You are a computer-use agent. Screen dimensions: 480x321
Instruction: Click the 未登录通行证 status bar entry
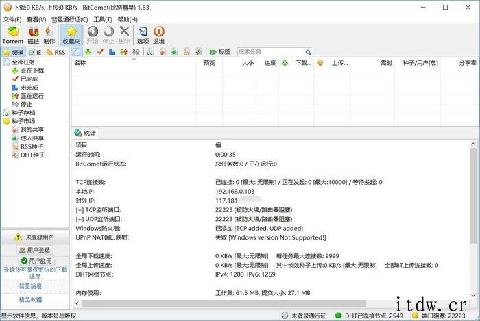click(x=304, y=316)
